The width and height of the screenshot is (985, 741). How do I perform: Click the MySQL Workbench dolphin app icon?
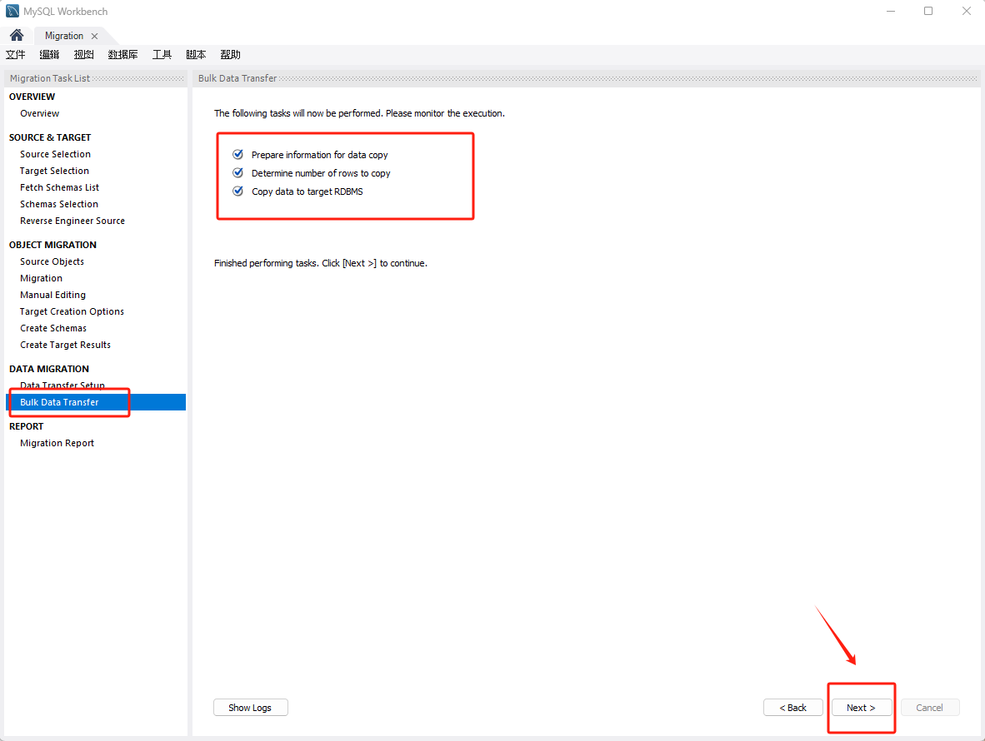pyautogui.click(x=12, y=12)
